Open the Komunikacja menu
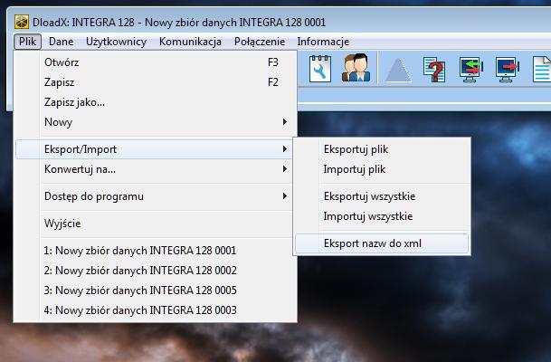Image resolution: width=551 pixels, height=362 pixels. point(190,42)
